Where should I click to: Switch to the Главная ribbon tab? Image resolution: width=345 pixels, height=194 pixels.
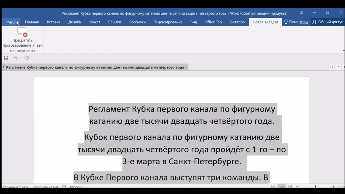32,22
